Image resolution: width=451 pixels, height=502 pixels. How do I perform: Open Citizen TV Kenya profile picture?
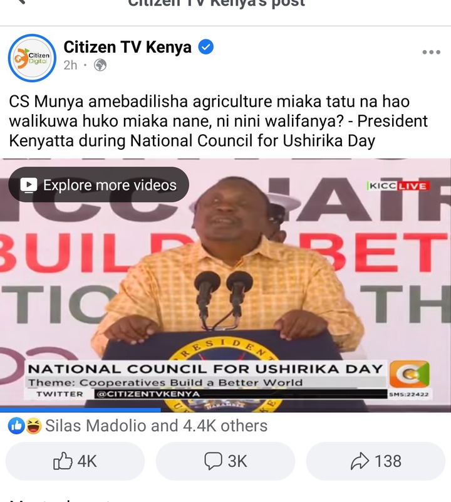[32, 58]
